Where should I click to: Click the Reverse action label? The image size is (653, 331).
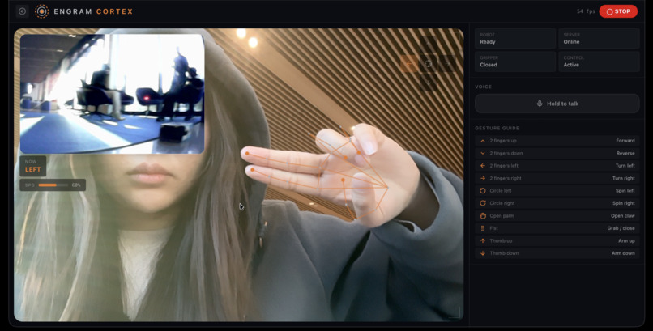[x=625, y=154]
